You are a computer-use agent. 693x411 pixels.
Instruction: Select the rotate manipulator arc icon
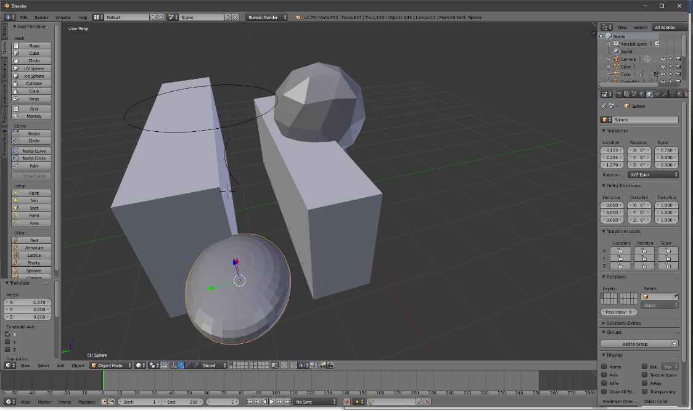189,365
